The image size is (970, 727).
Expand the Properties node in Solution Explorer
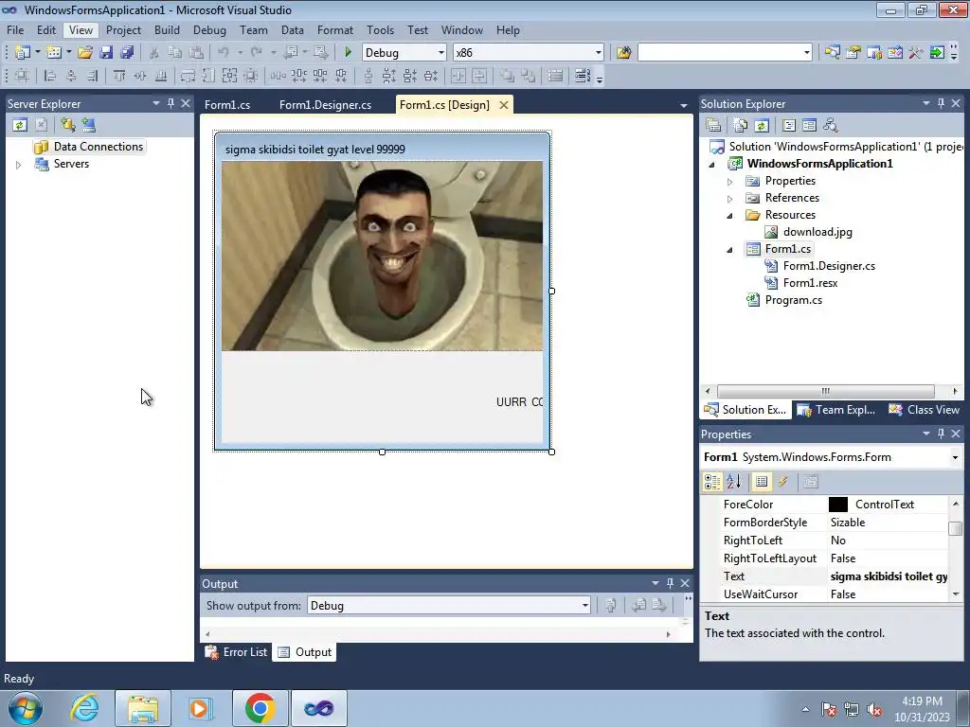730,182
